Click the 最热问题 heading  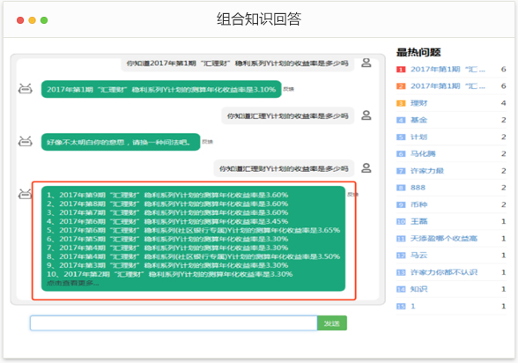[x=418, y=52]
